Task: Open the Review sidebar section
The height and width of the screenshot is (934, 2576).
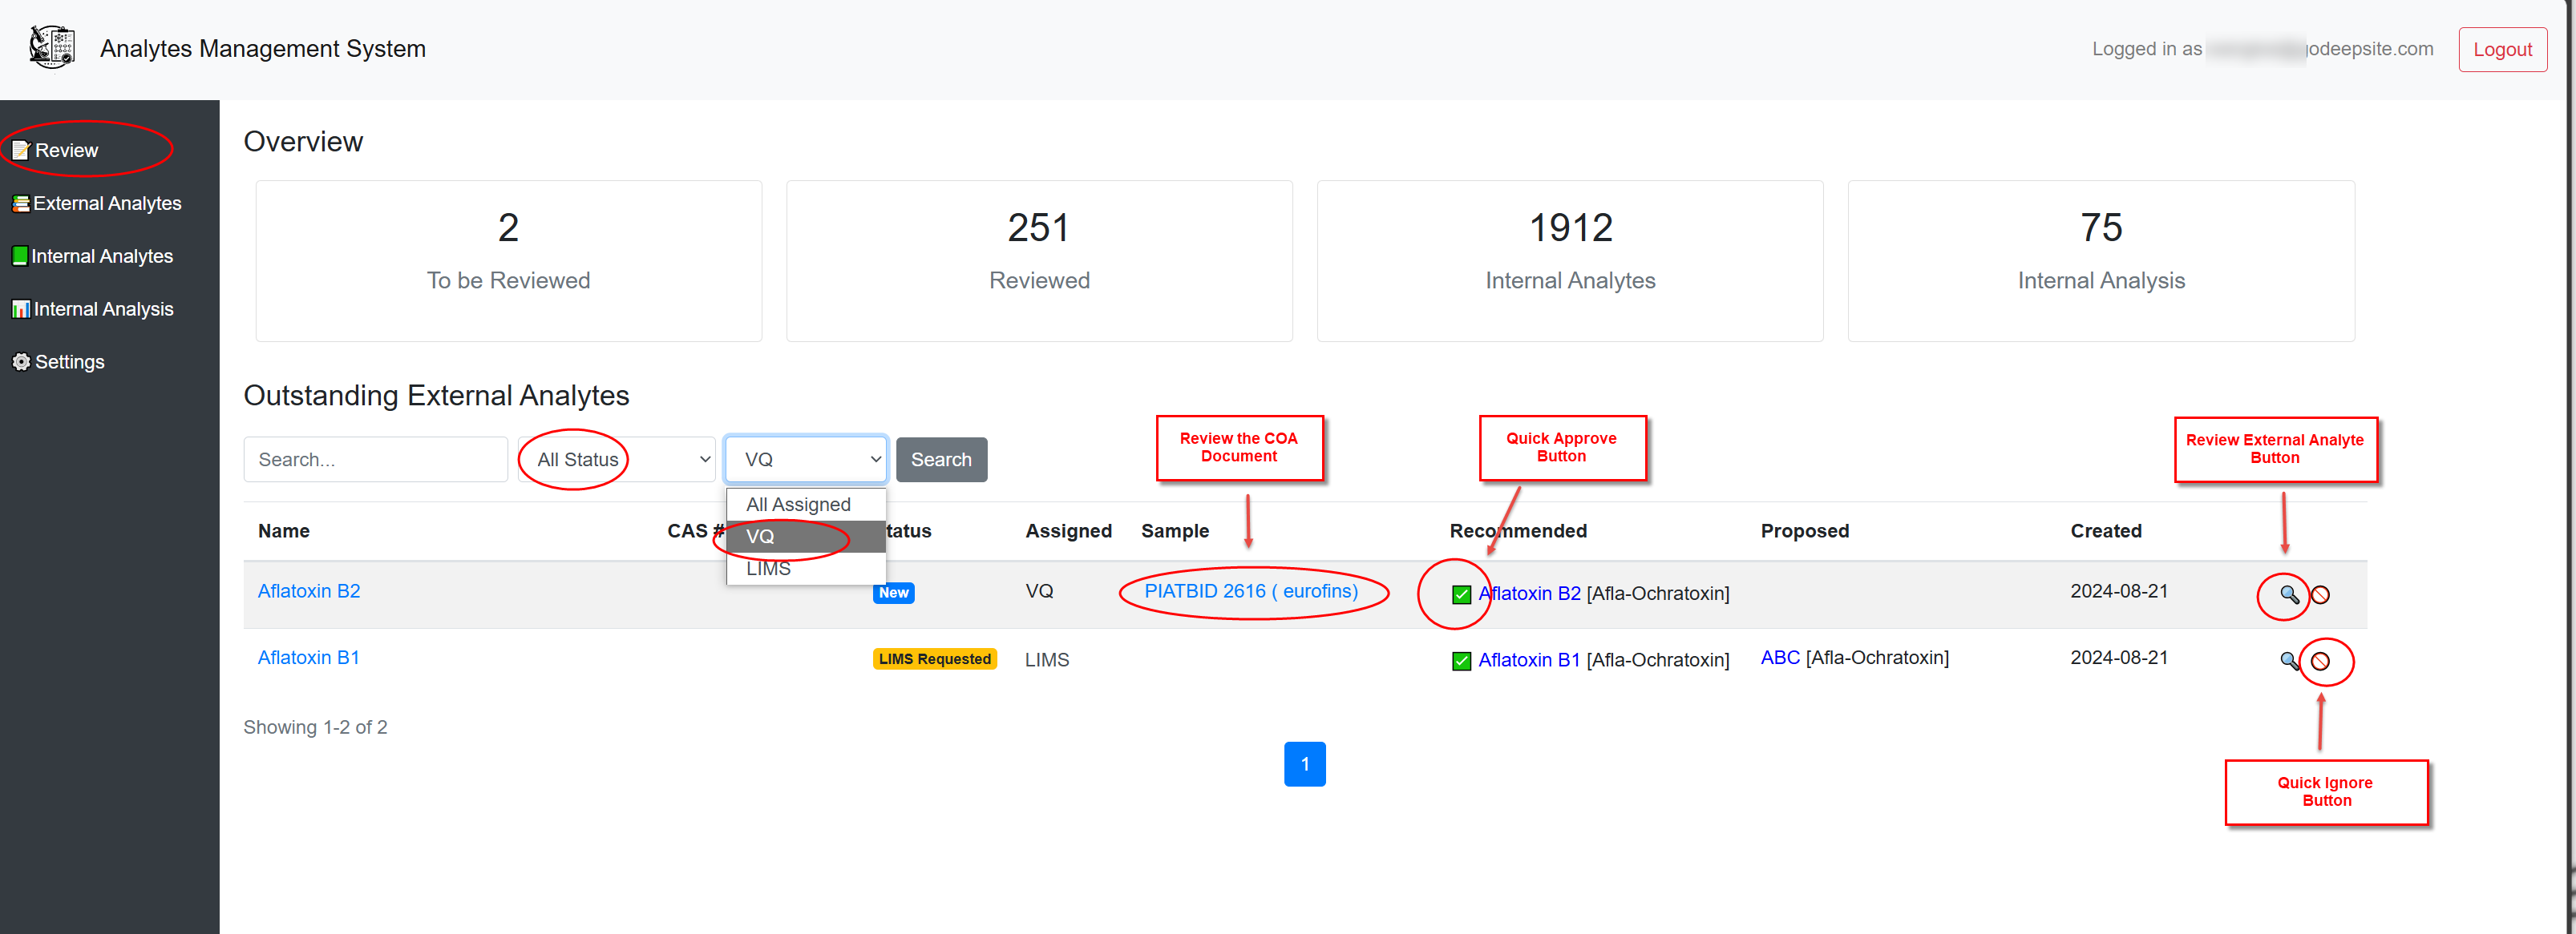Action: [66, 151]
